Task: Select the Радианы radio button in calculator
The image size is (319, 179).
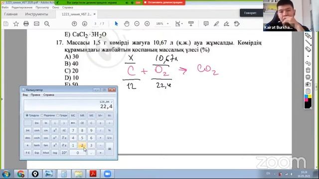Action: click(42, 115)
